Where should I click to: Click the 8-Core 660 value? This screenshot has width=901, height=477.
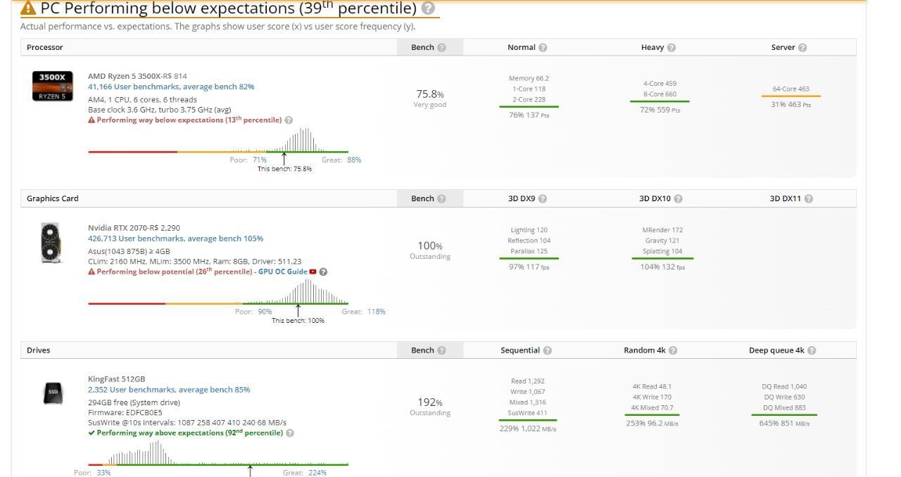660,94
